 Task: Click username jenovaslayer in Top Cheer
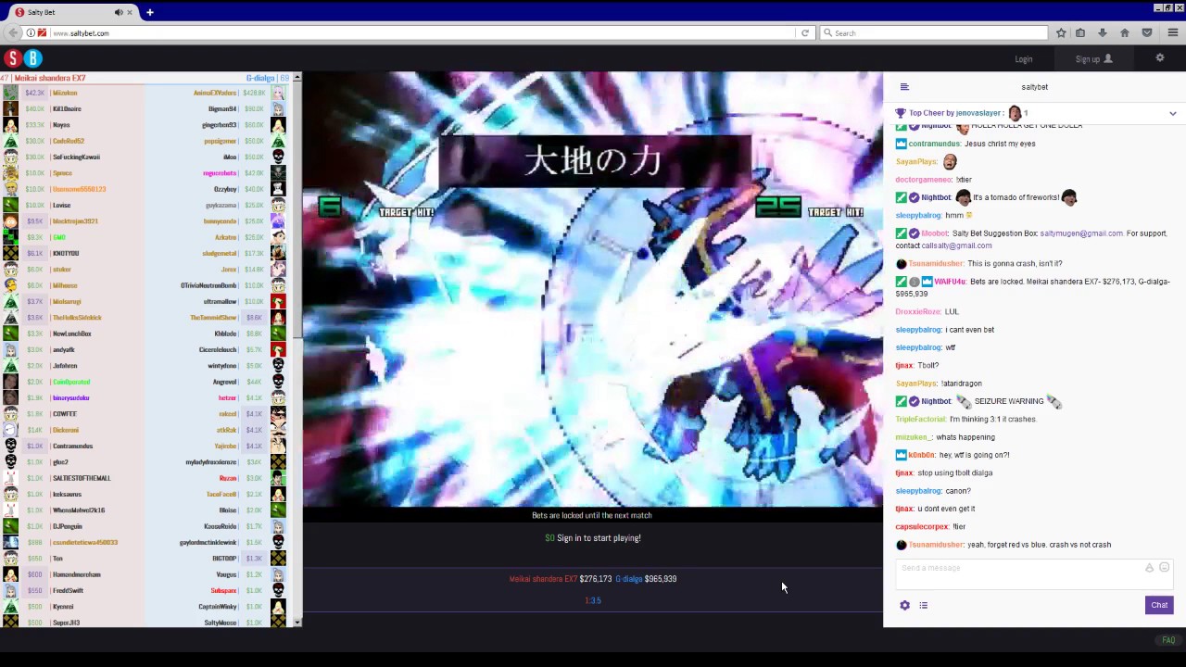[x=980, y=113]
